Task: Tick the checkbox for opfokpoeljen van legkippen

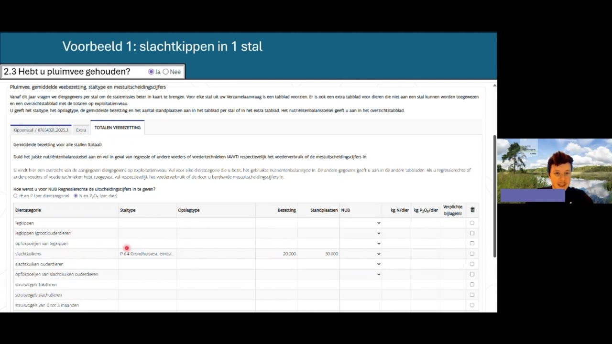Action: coord(472,243)
